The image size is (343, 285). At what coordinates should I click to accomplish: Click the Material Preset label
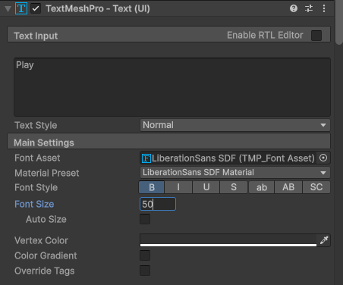[47, 173]
